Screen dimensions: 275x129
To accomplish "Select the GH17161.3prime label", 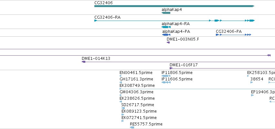I will click(136, 79).
